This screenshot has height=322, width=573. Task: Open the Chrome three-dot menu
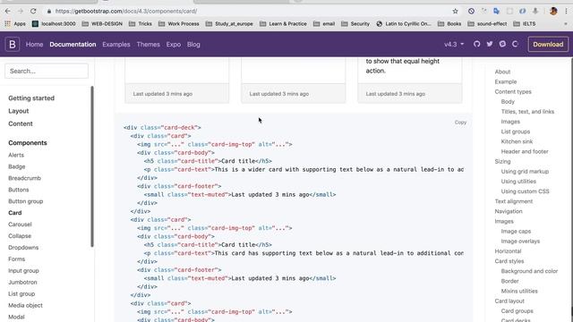[x=566, y=12]
